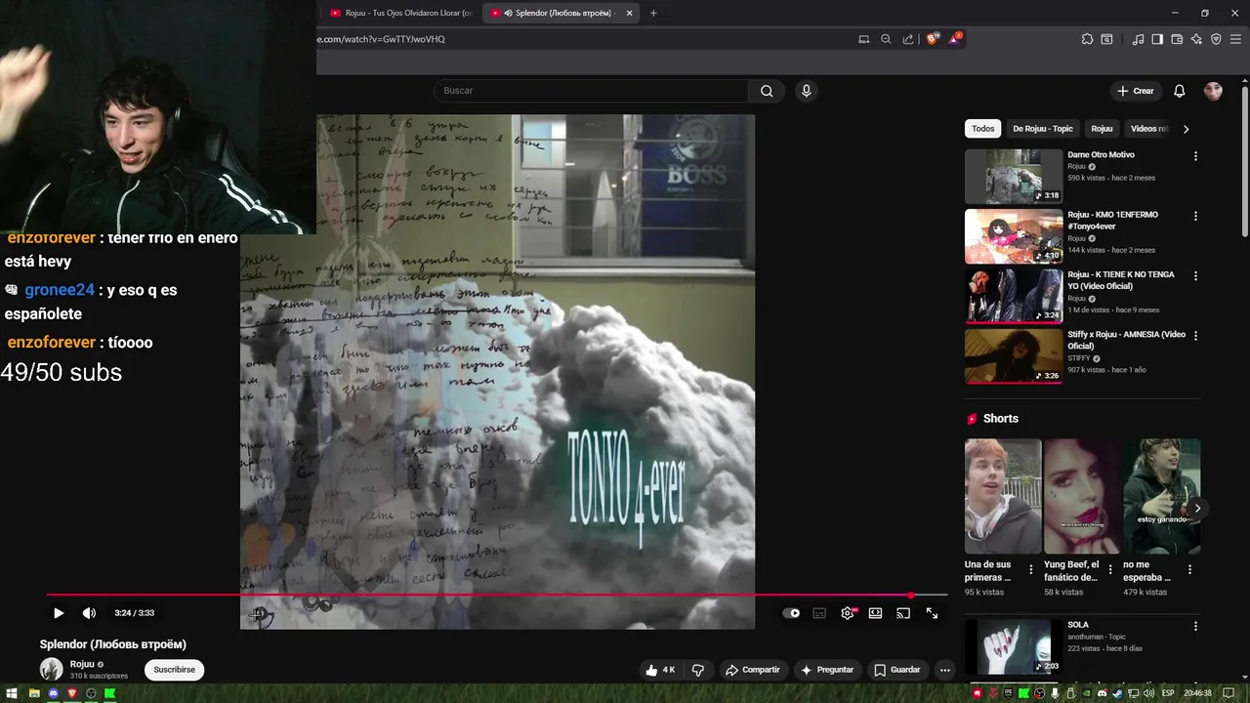Close the Splendor browser tab
1250x703 pixels.
coord(629,13)
